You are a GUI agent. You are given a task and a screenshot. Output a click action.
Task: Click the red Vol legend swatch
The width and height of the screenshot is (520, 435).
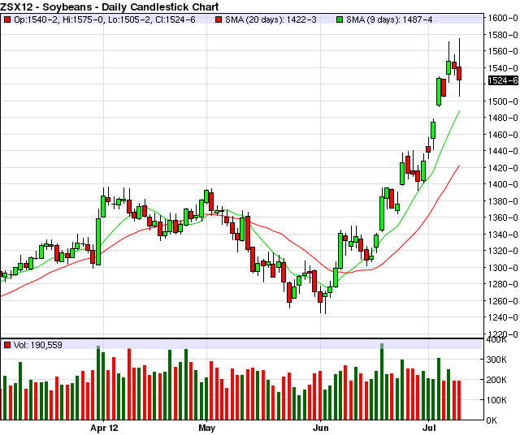(x=7, y=345)
